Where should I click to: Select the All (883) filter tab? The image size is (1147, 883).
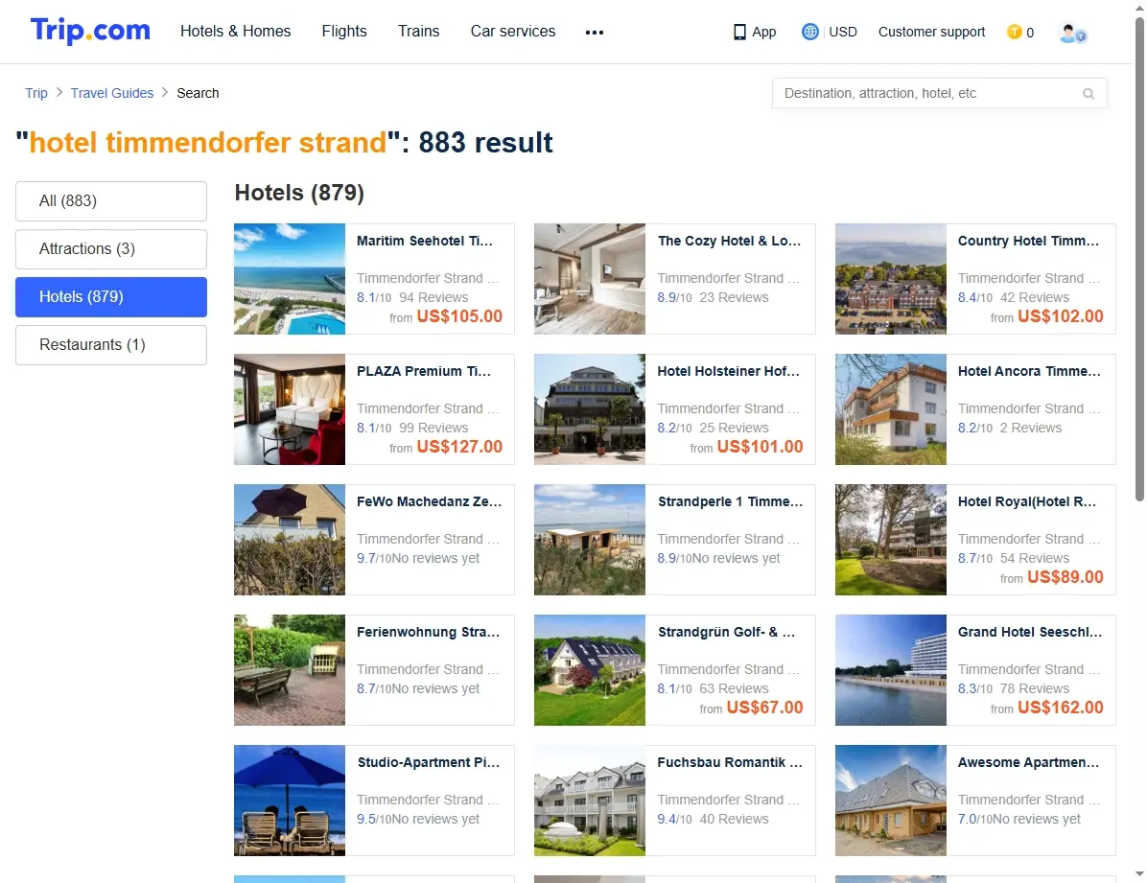(111, 201)
